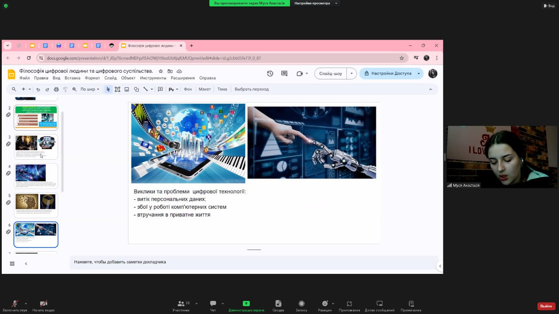The image size is (559, 314).
Task: Open the Слайд-шоу options dropdown arrow
Action: tap(352, 74)
